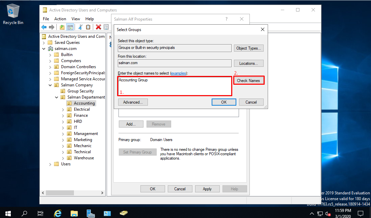Click the Object Types button
This screenshot has width=371, height=218.
[x=248, y=48]
